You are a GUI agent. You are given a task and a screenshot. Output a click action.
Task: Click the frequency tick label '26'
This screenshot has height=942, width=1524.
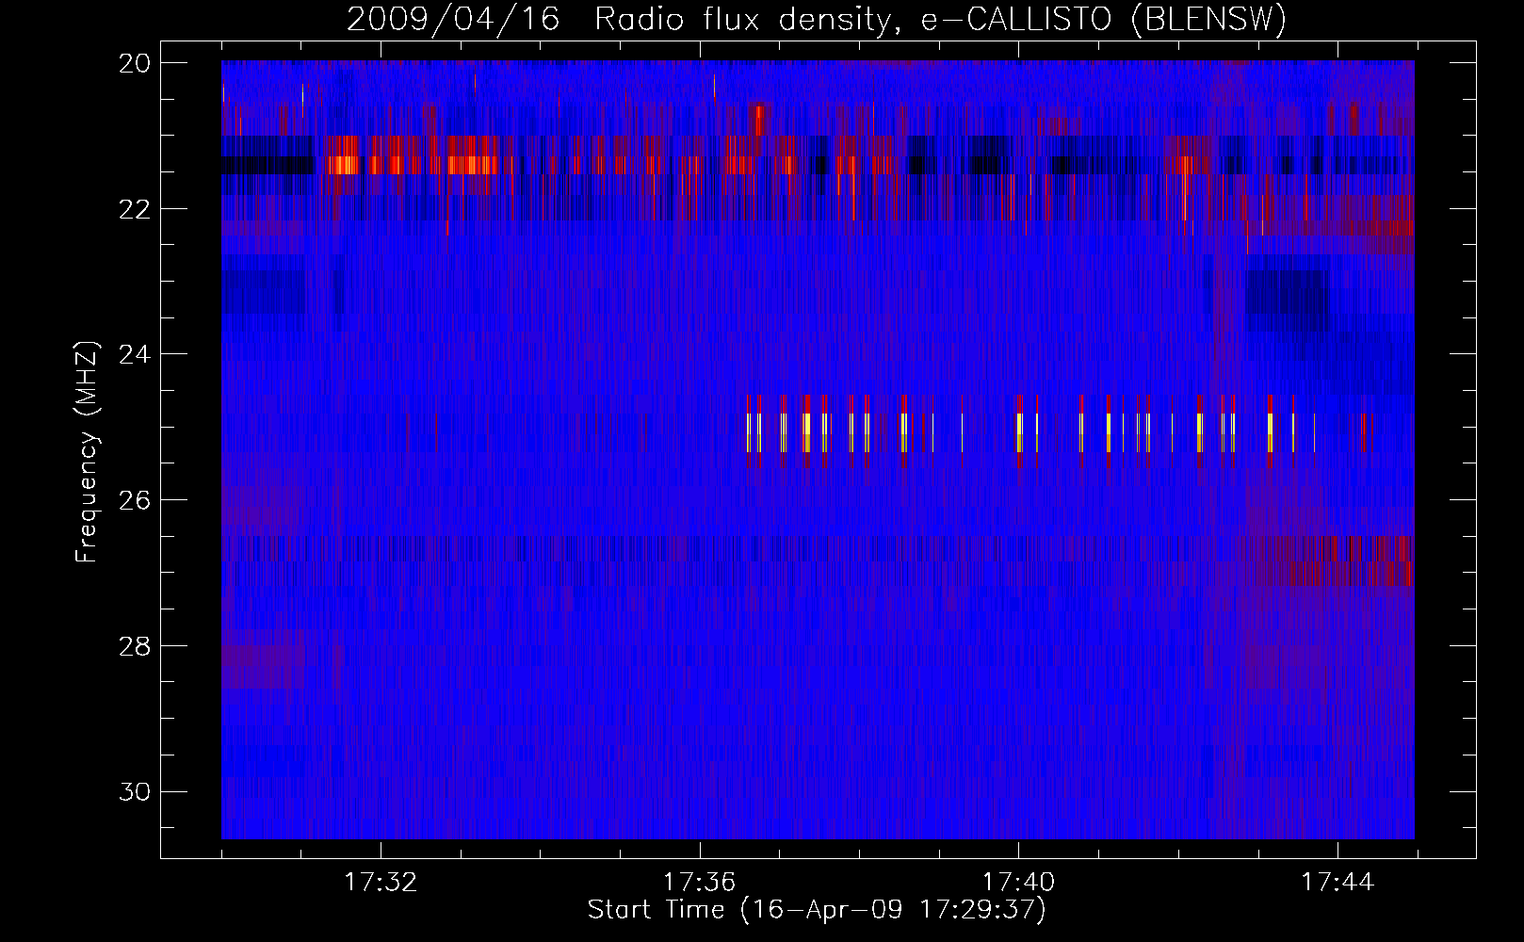tap(135, 499)
